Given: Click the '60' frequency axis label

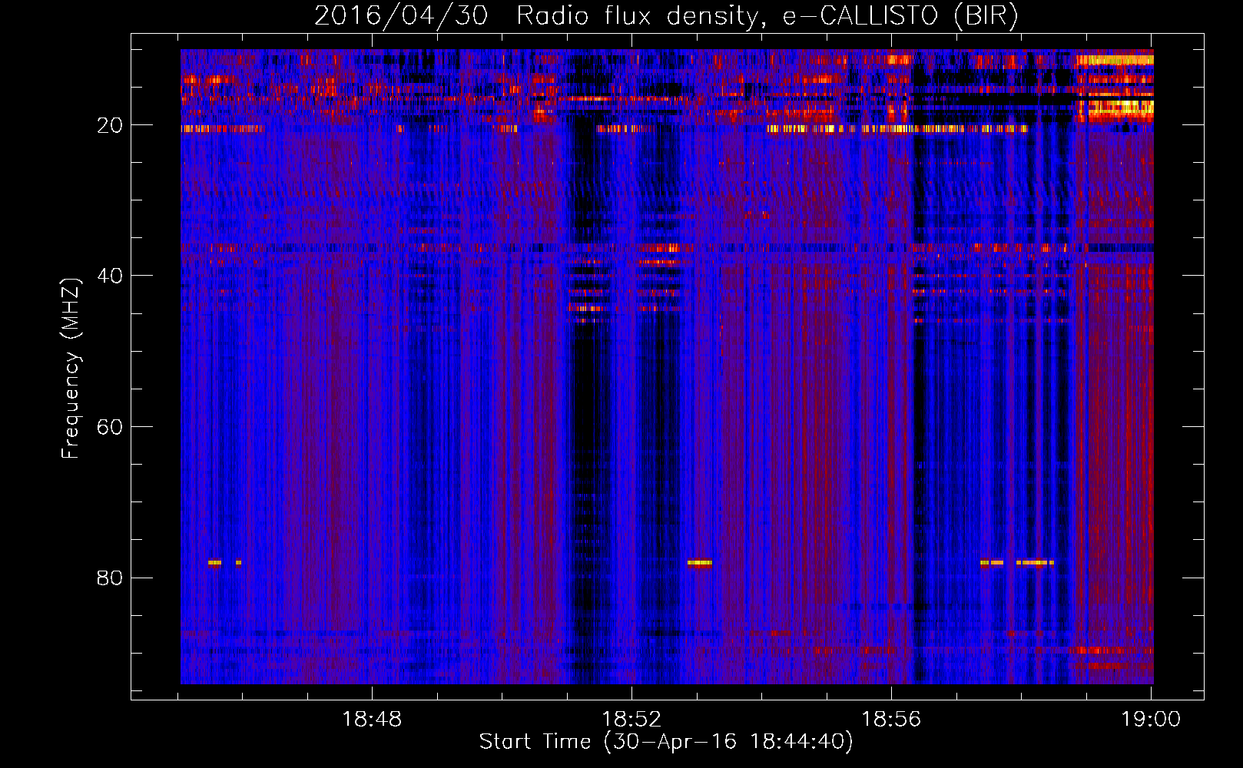Looking at the screenshot, I should [110, 427].
